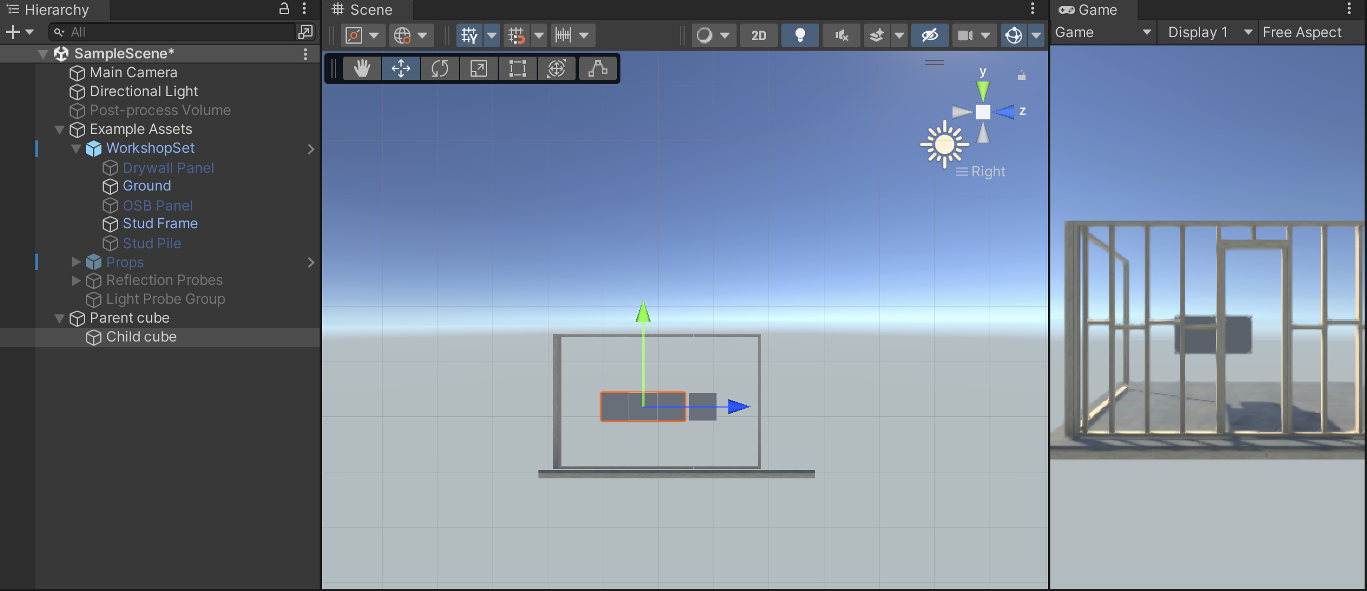Click the green Y axis gizmo cone
Screen dimensions: 1367x591
point(982,91)
